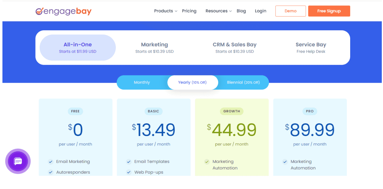Open the Blog page
The image size is (383, 189).
(241, 11)
